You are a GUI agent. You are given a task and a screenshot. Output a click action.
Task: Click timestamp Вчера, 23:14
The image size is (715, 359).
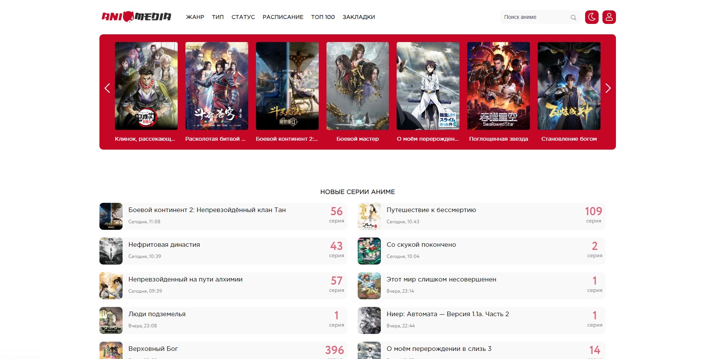pyautogui.click(x=400, y=291)
